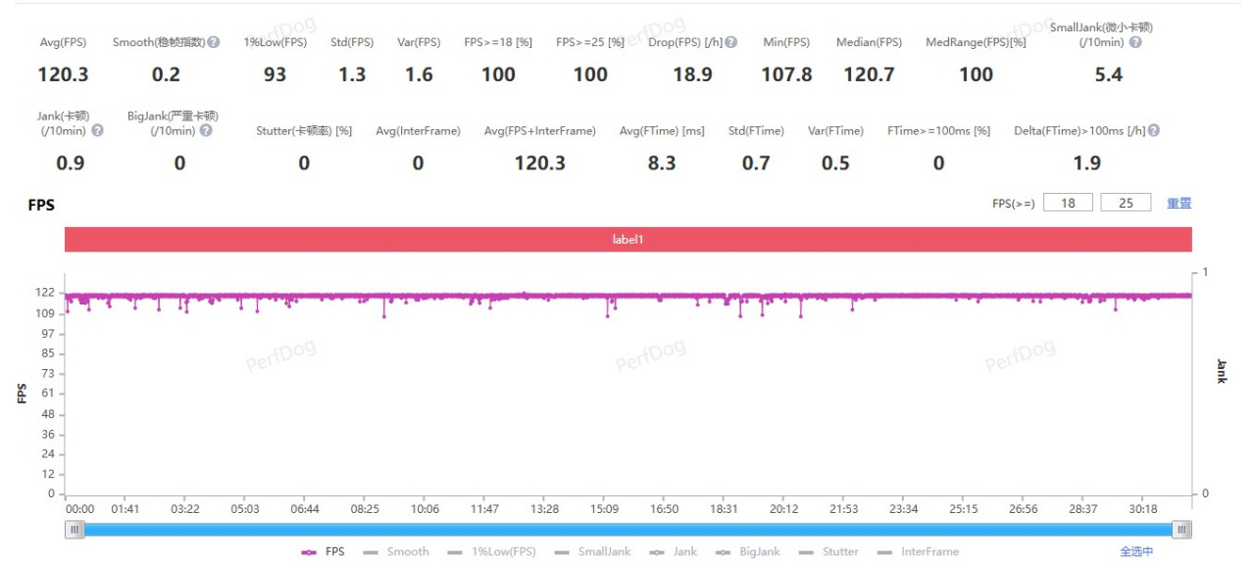Click the 全选中 select-all link

click(x=1138, y=552)
